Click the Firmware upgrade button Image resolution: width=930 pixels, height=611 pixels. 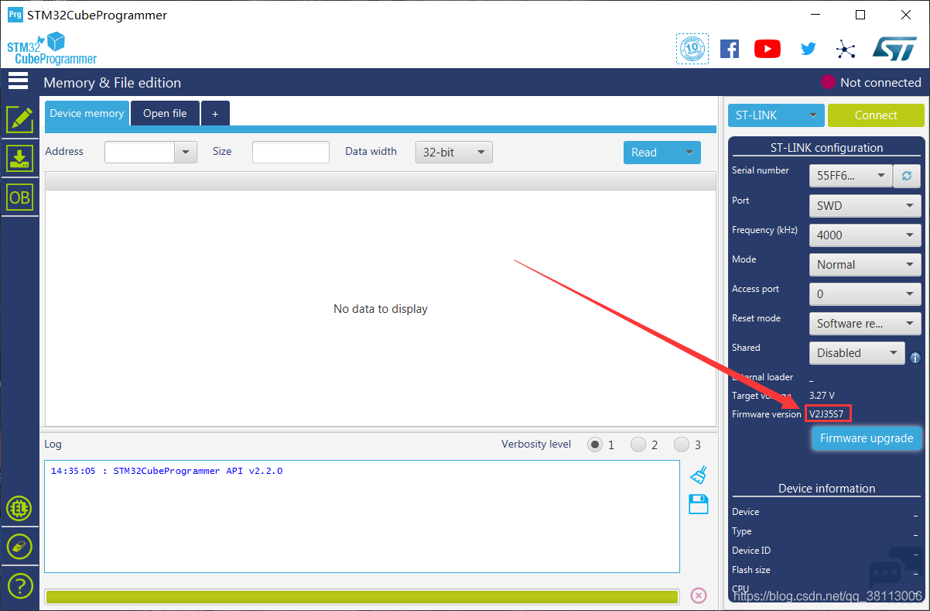click(x=867, y=438)
